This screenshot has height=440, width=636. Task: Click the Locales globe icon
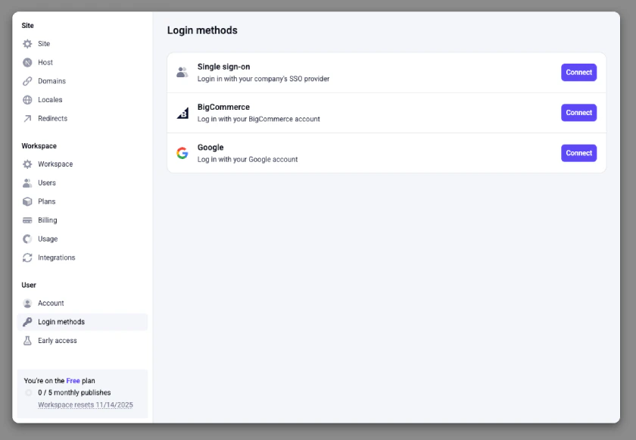26,99
